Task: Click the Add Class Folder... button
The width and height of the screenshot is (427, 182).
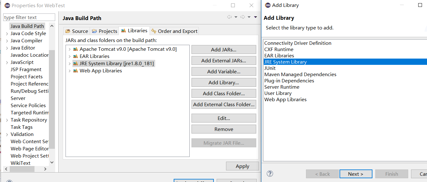Action: (x=224, y=93)
